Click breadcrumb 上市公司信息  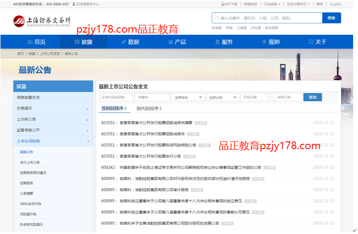(x=50, y=54)
